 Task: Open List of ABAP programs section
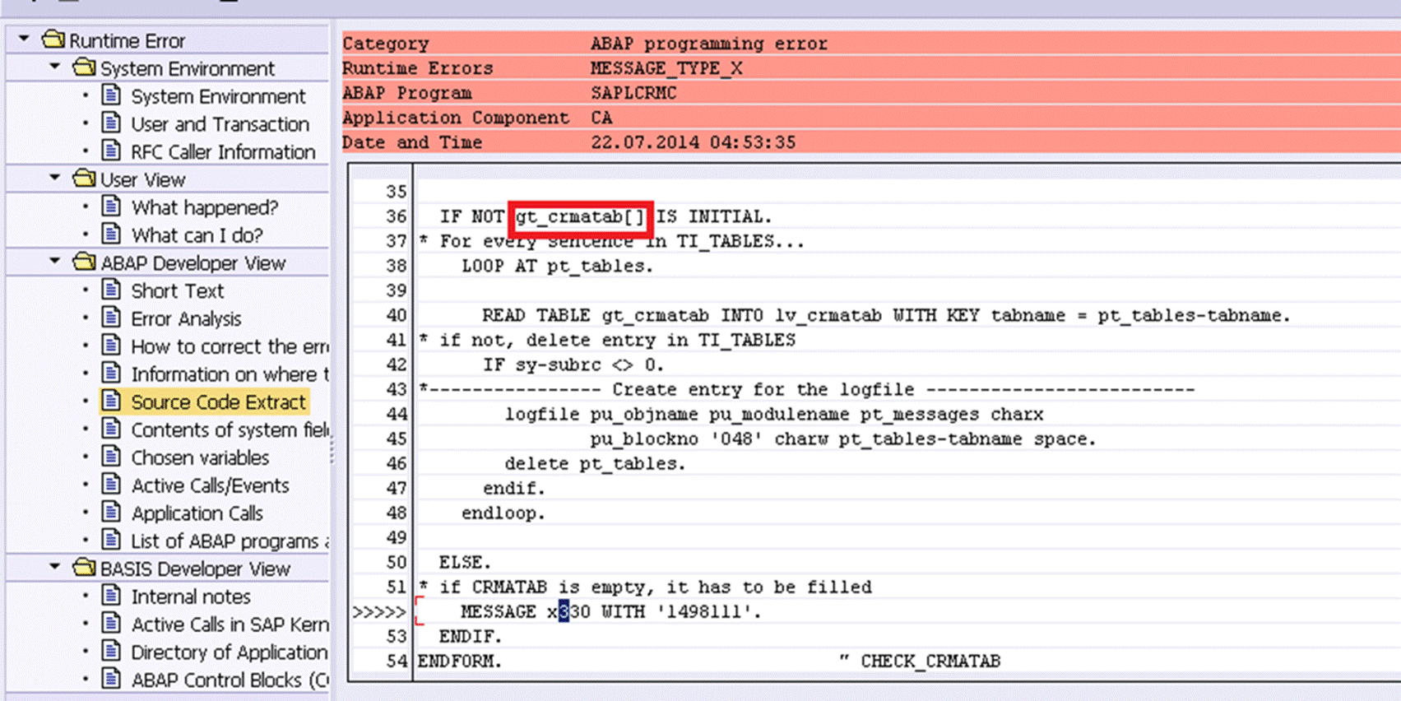(230, 541)
